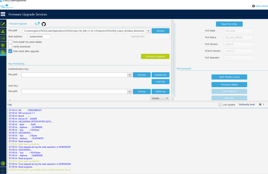268x174 pixels.
Task: Browse for Authentication Key file
Action: 142,75
